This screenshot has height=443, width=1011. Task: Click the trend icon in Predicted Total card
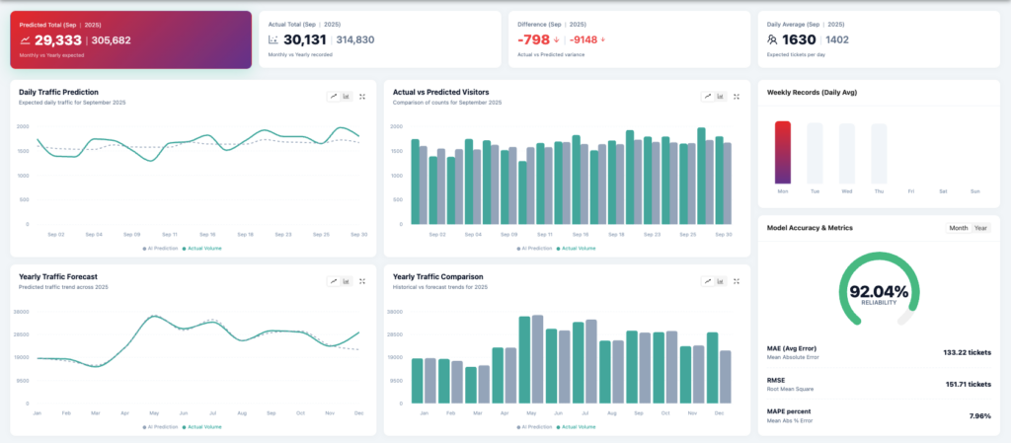pyautogui.click(x=25, y=39)
